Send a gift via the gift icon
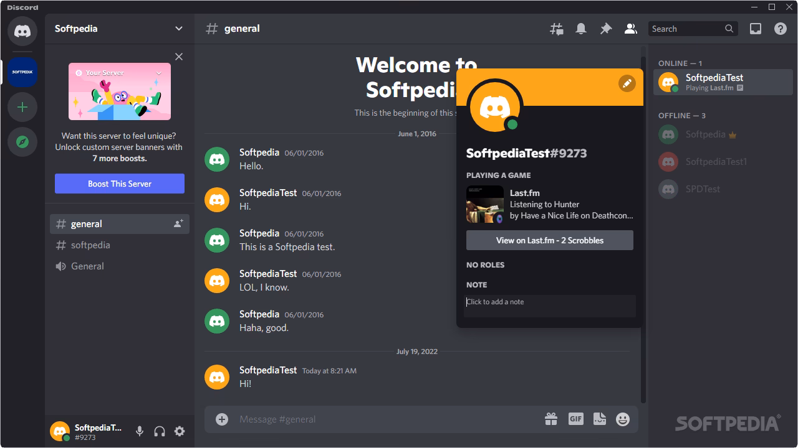 [551, 419]
